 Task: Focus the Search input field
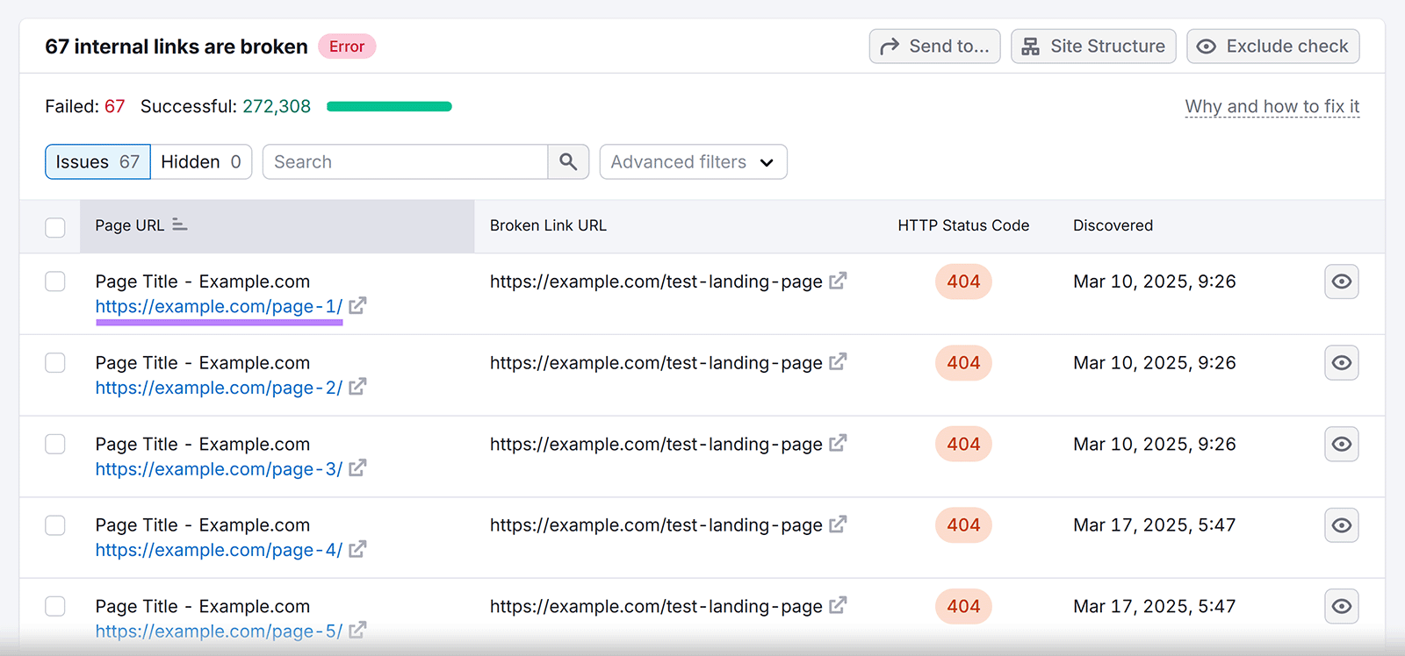click(405, 162)
